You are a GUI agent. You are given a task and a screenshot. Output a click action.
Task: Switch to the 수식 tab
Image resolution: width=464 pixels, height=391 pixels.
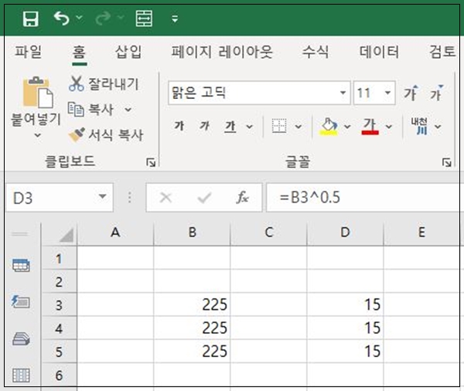[x=316, y=52]
